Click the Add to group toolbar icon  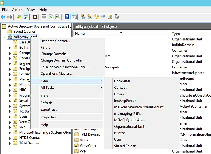pos(117,17)
